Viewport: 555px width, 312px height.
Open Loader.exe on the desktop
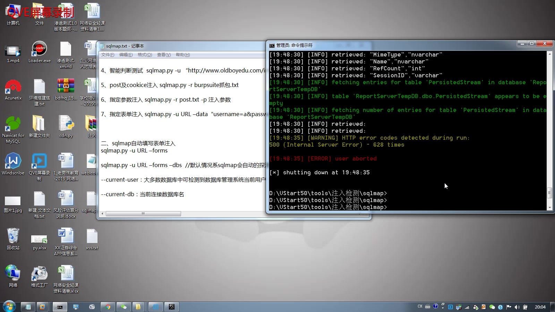[40, 52]
